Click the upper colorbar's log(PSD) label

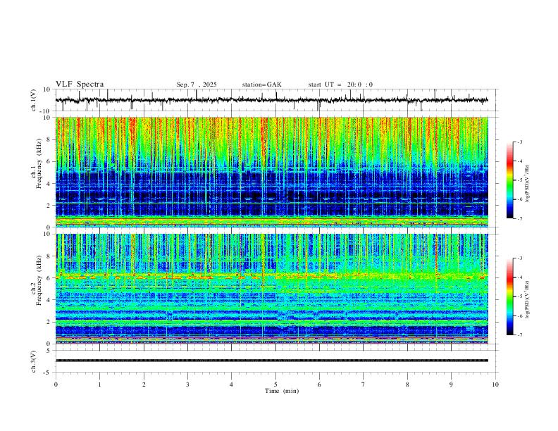click(527, 184)
